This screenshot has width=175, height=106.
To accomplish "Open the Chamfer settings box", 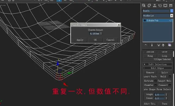I will coord(155,85).
